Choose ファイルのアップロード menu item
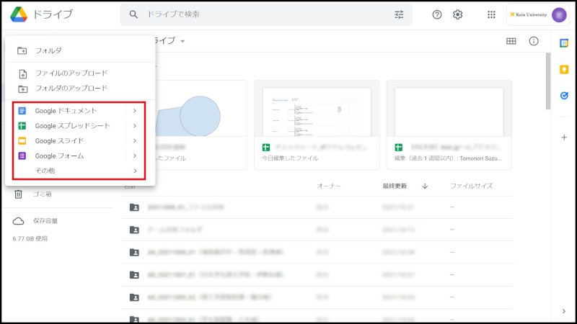The width and height of the screenshot is (577, 324). coord(71,73)
